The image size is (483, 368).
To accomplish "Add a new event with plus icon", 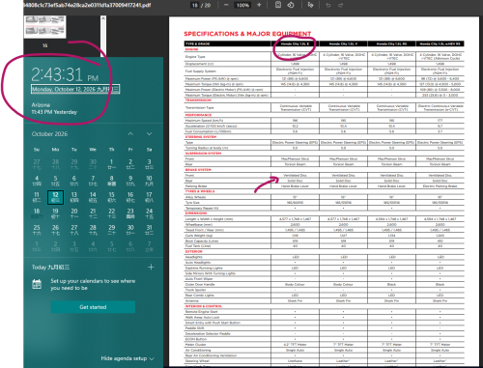I will (x=151, y=267).
